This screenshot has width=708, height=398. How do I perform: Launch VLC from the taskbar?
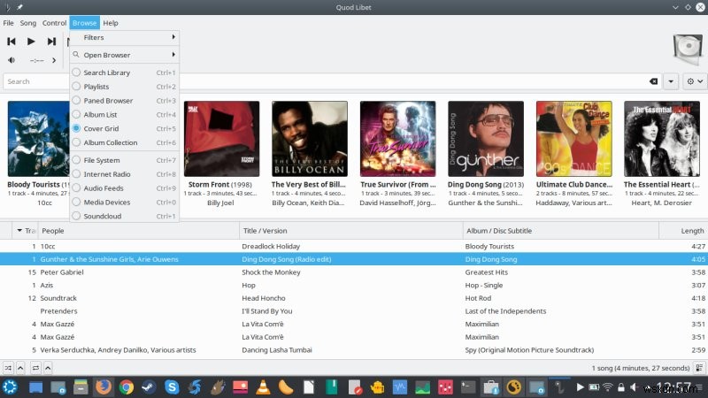click(263, 387)
